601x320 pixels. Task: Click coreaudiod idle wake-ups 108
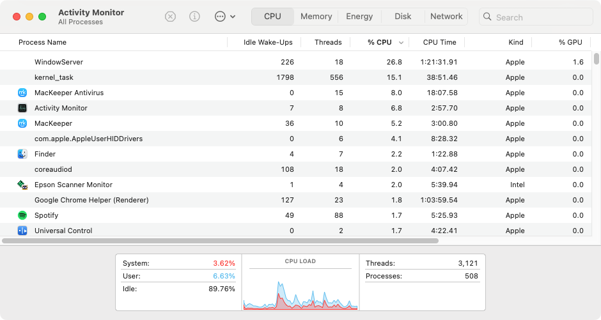288,169
